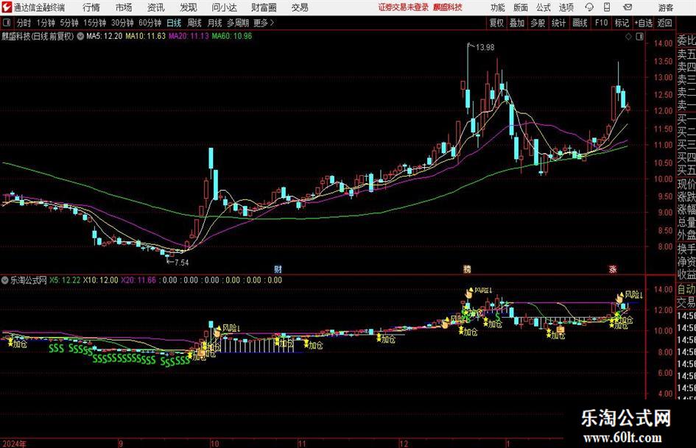Click the MA5: 12.20 indicator value

[104, 36]
